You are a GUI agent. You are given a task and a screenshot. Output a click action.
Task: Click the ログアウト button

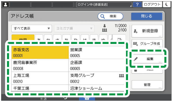(x=152, y=5)
